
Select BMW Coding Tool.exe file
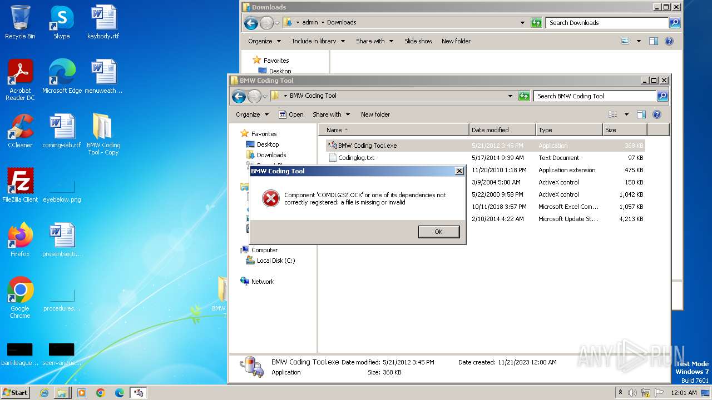485,146
